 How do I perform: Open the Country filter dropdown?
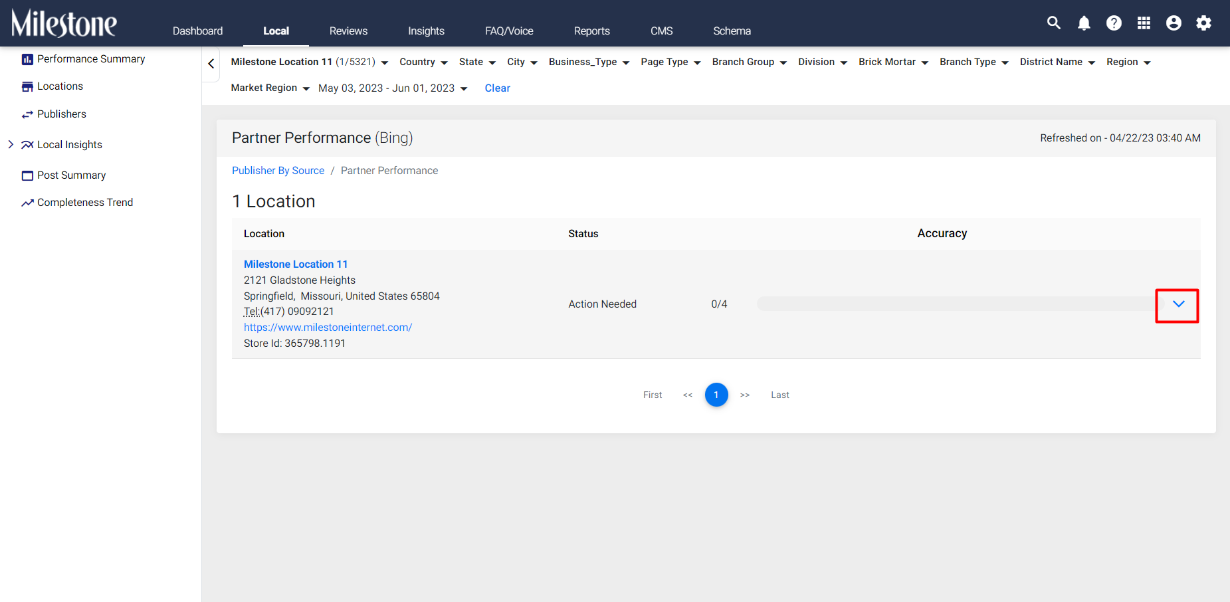click(423, 62)
